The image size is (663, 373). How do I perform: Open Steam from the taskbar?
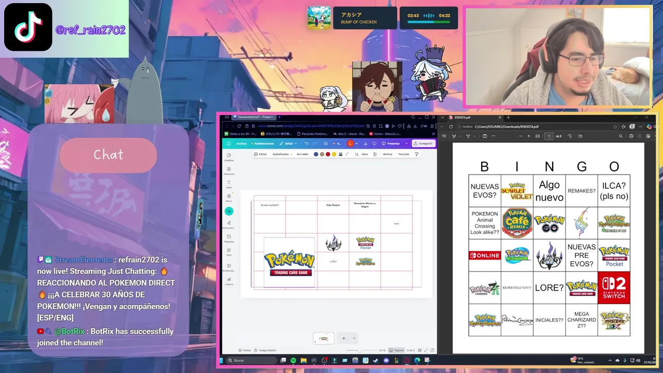click(x=376, y=360)
